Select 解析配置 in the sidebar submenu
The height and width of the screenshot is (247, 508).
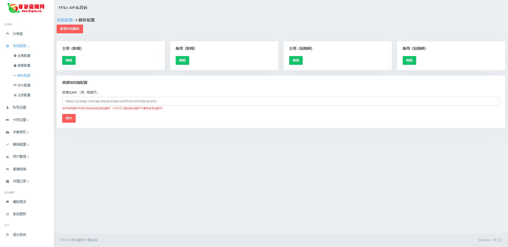tap(24, 76)
